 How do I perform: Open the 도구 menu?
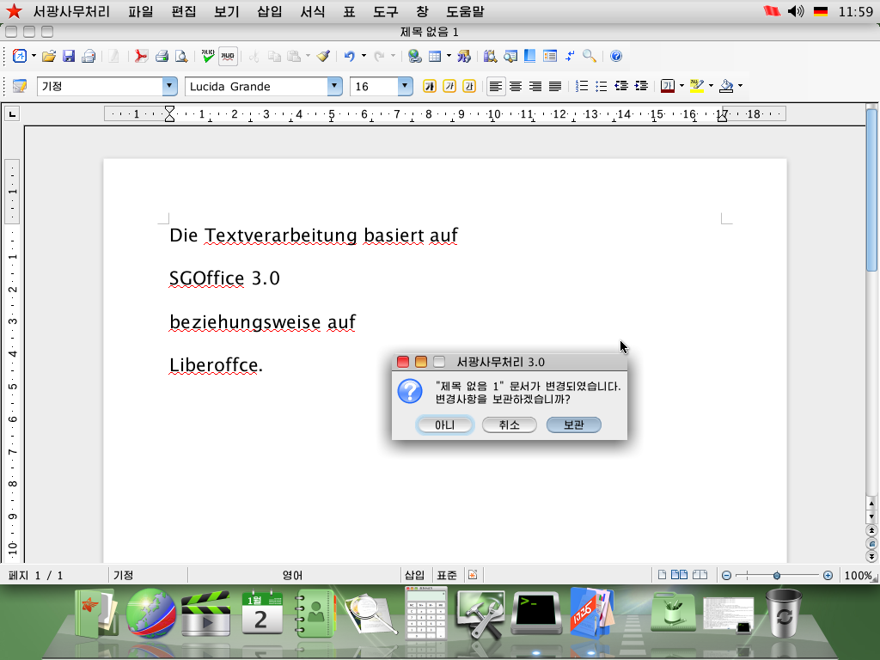pyautogui.click(x=384, y=12)
